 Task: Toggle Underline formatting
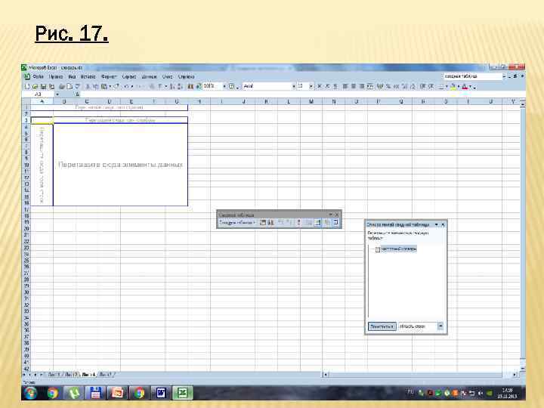click(x=335, y=86)
